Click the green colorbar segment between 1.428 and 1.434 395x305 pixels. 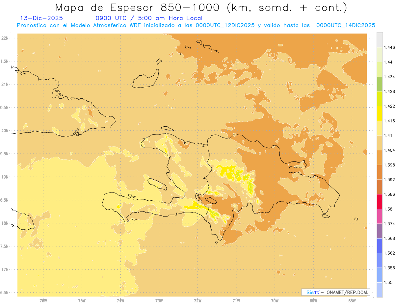380,84
